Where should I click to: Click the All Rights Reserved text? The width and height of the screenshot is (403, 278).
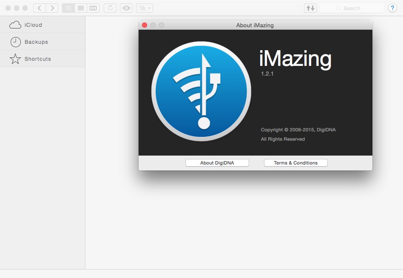pyautogui.click(x=283, y=139)
